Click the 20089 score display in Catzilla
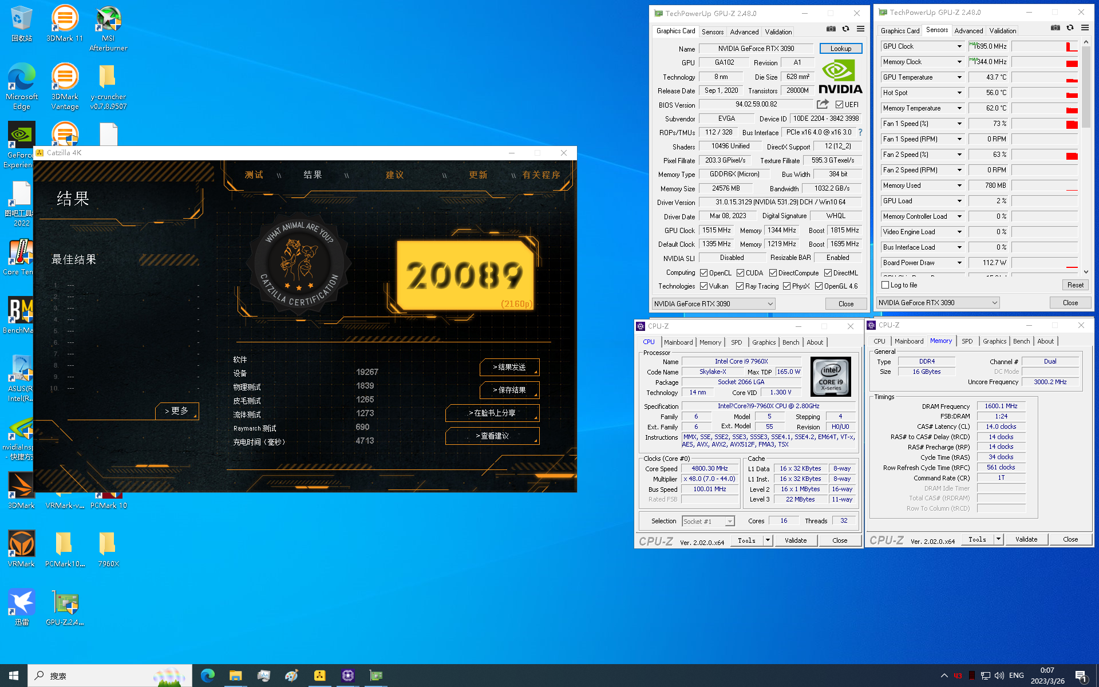The image size is (1099, 687). (465, 275)
